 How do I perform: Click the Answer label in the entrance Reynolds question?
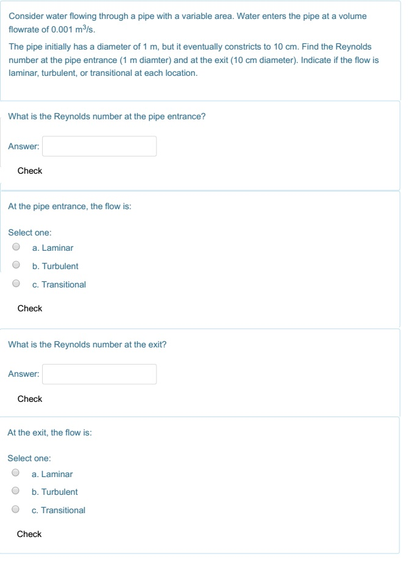click(x=24, y=146)
